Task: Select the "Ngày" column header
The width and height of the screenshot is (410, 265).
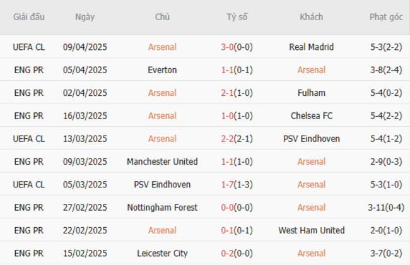Action: (85, 17)
